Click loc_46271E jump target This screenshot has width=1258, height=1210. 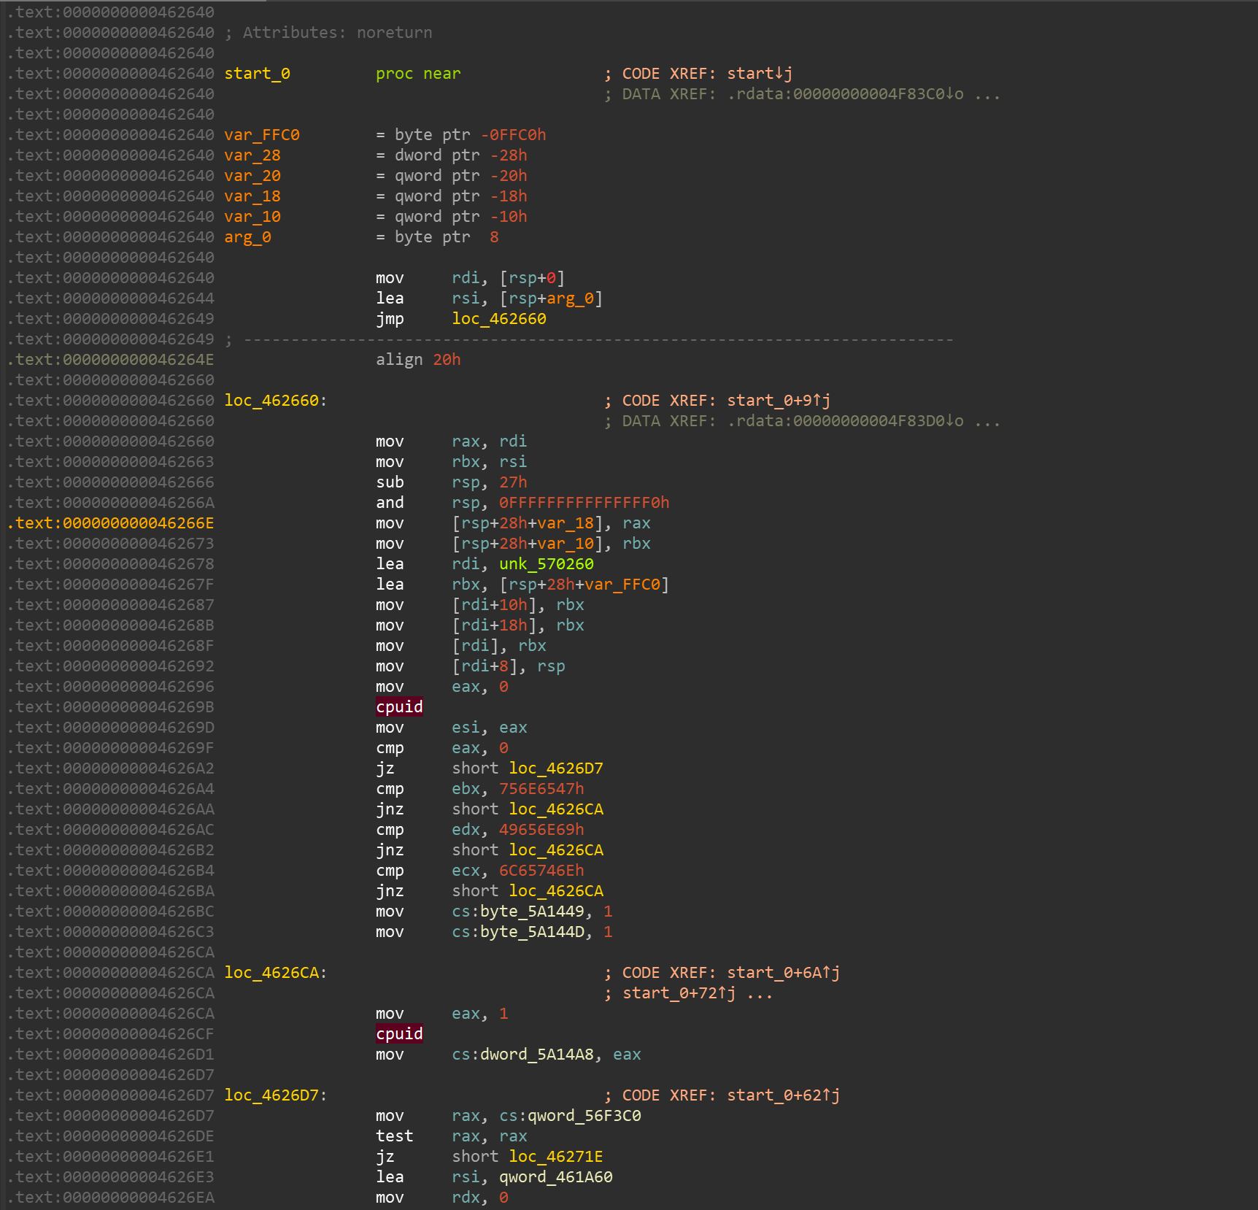point(556,1157)
